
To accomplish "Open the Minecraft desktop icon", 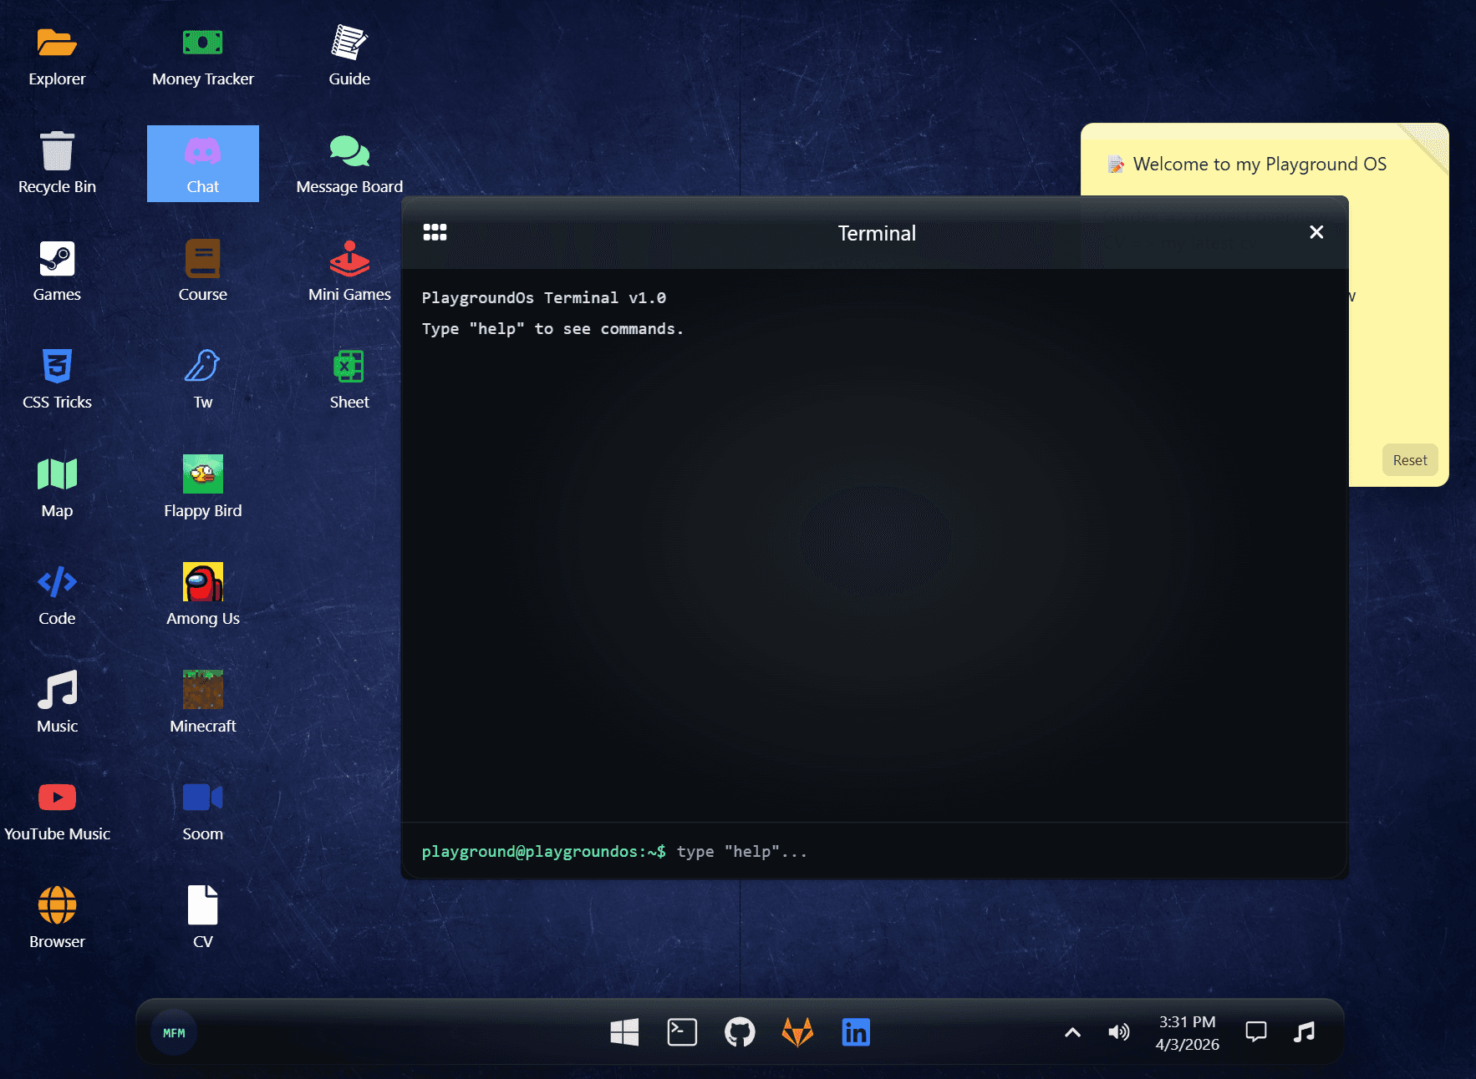I will [202, 703].
